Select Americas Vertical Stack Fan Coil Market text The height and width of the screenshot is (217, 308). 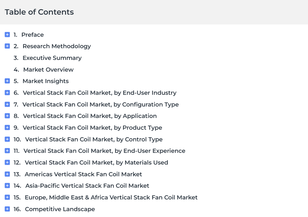click(x=83, y=174)
